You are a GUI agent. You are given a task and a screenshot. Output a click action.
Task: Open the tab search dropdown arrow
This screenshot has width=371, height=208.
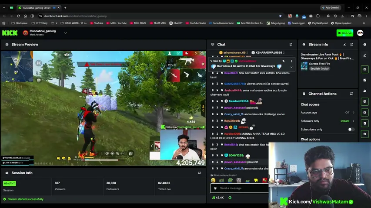[4, 8]
